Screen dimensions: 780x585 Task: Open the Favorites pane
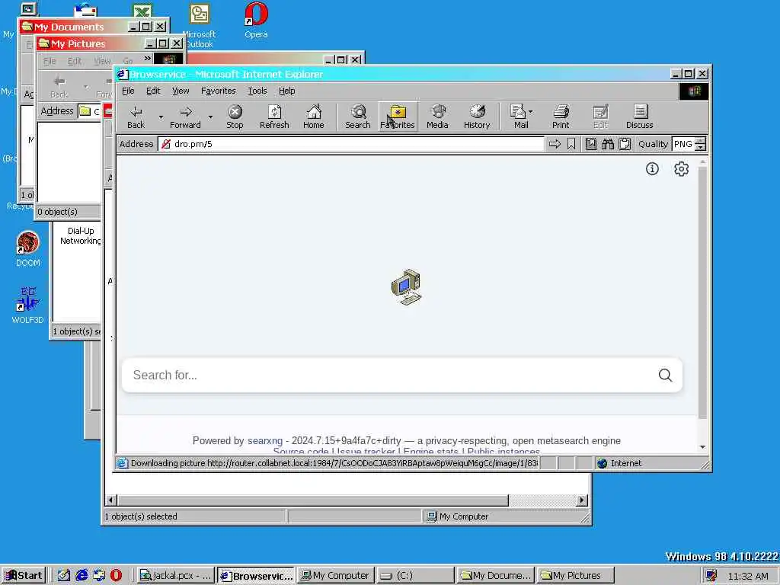398,117
